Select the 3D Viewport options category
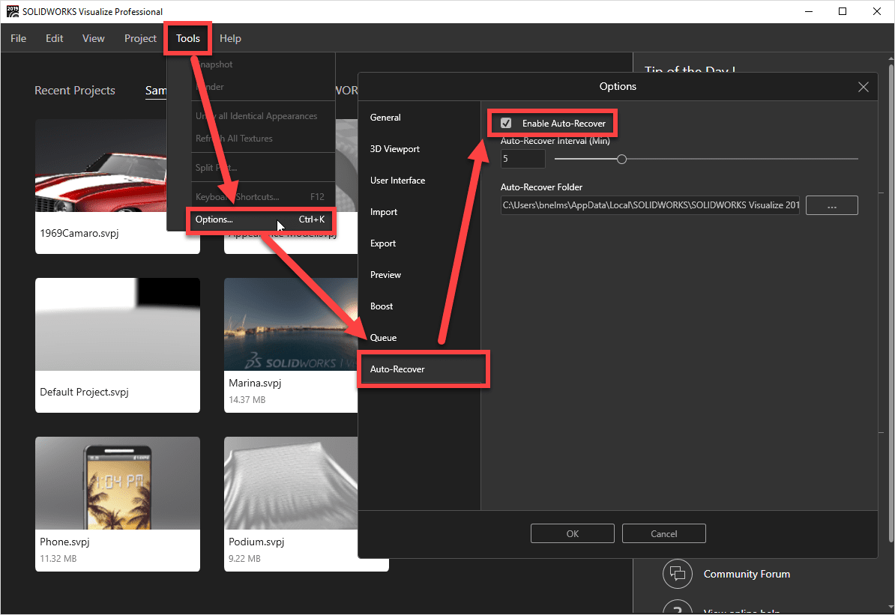Image resolution: width=895 pixels, height=615 pixels. 394,149
